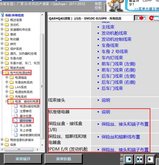Screen dimensions: 159x165
Task: Open the 后车门线束 (右侧) link
Action: click(x=118, y=82)
